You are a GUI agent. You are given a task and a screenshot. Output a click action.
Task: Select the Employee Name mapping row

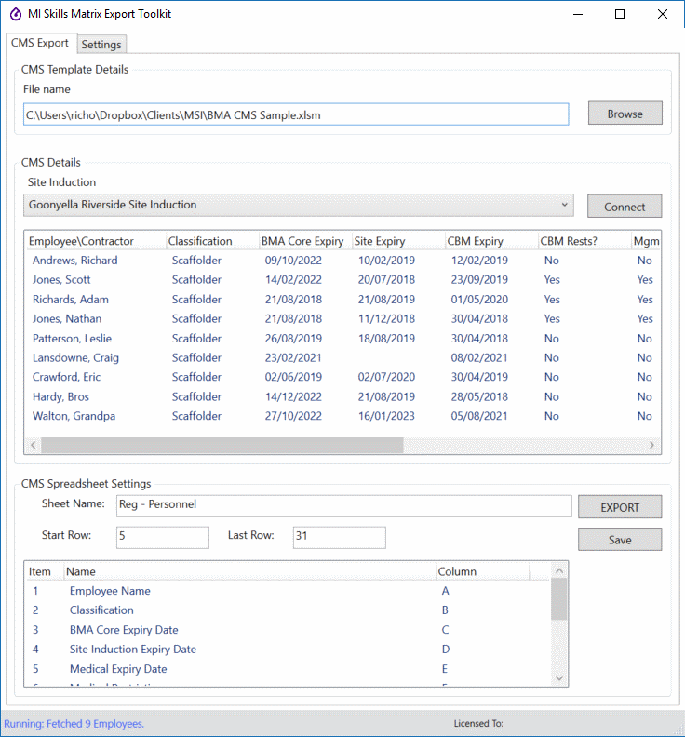coord(287,591)
